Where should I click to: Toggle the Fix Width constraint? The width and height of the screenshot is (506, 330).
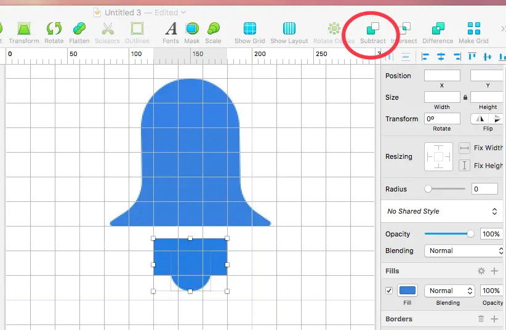click(464, 148)
